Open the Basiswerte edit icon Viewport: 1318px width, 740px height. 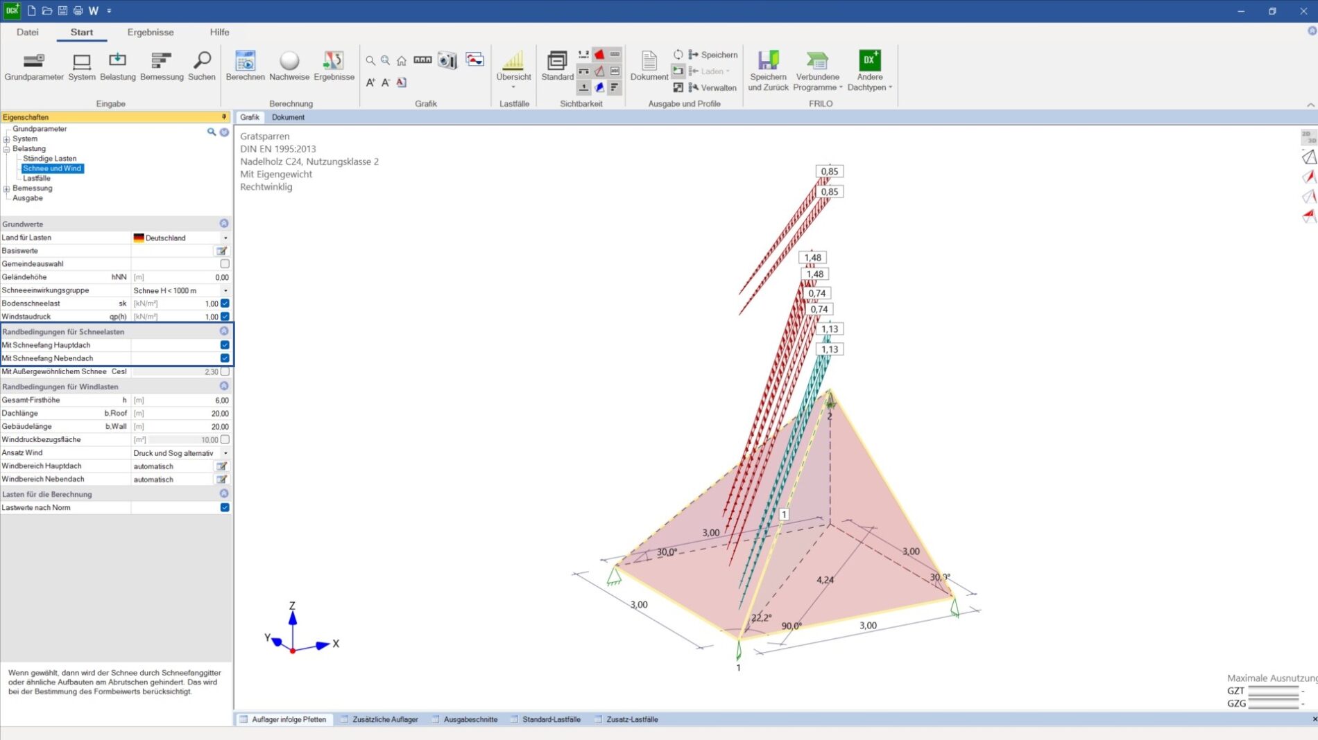tap(221, 251)
